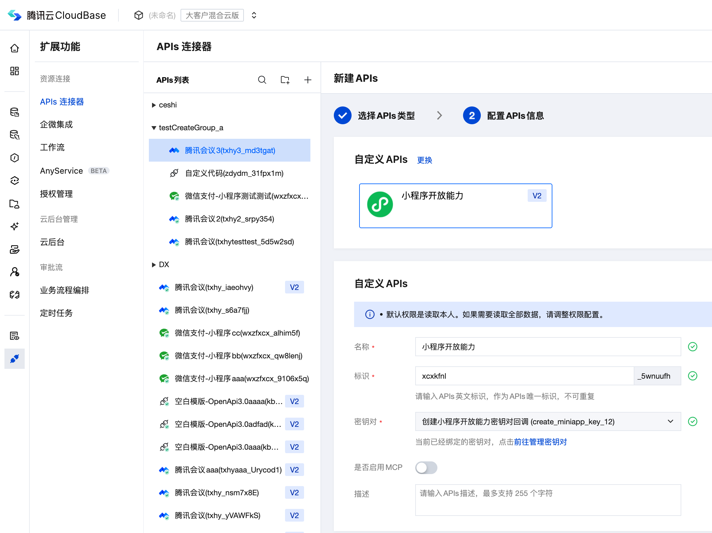Click the search icon in APIs list

(x=262, y=80)
